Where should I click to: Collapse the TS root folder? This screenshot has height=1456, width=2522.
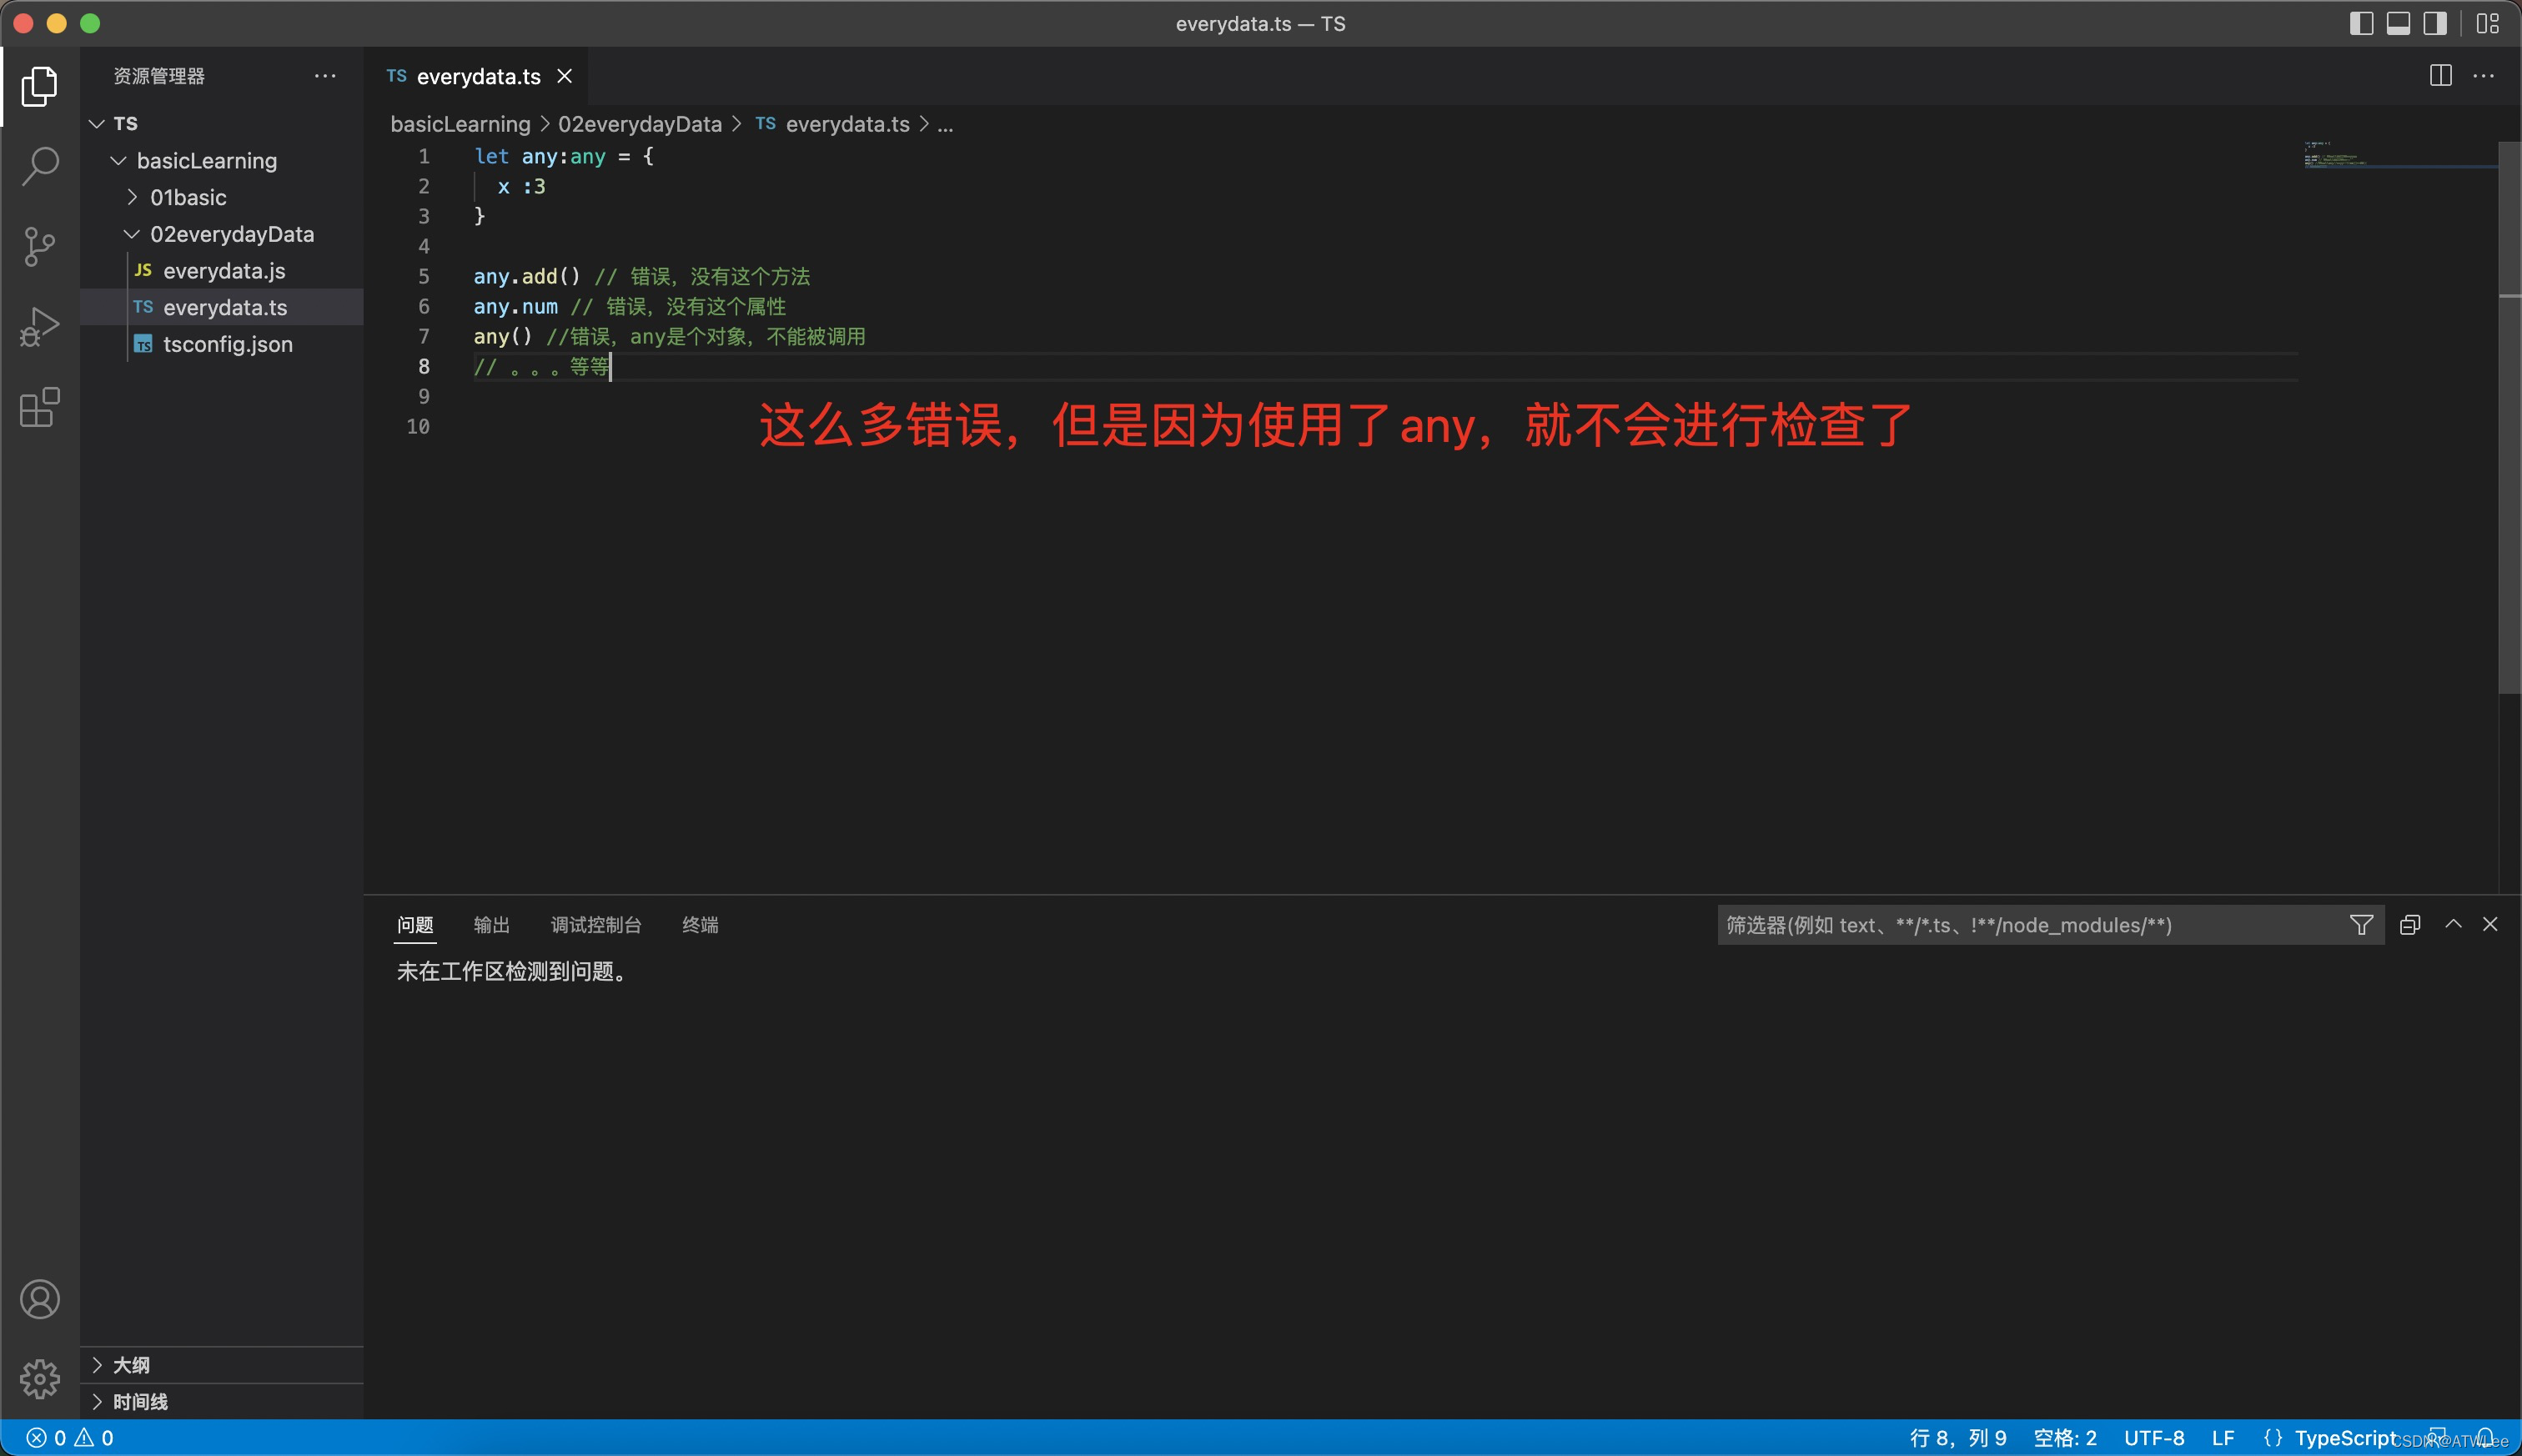[97, 123]
